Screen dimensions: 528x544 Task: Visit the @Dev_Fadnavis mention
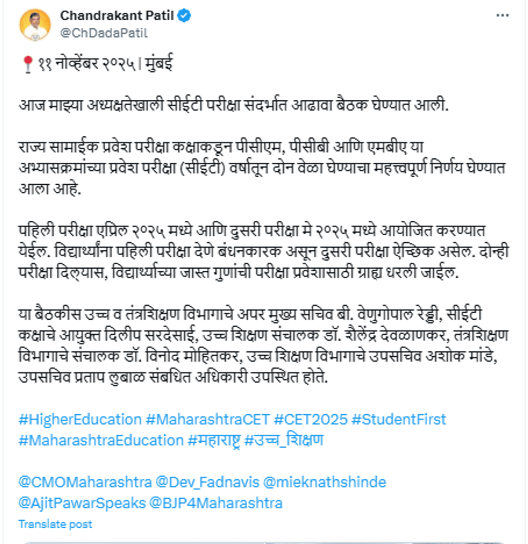(208, 482)
